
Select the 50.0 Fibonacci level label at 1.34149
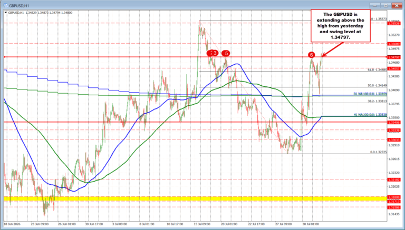(377, 86)
